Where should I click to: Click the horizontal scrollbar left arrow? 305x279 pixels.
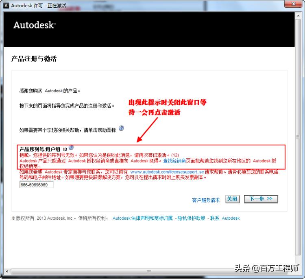(7, 271)
